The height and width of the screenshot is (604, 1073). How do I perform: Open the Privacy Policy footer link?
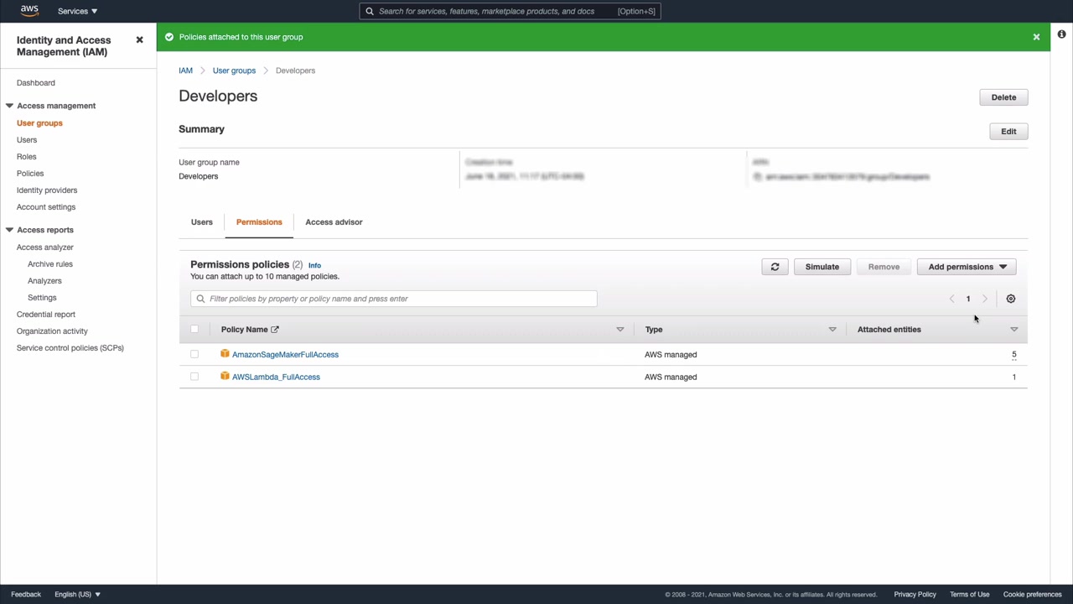click(x=915, y=594)
